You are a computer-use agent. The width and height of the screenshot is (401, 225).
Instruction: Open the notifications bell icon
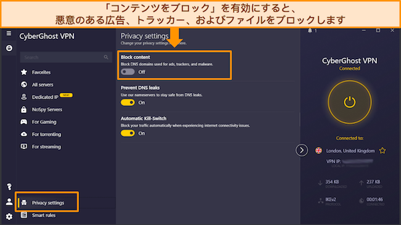(310, 31)
